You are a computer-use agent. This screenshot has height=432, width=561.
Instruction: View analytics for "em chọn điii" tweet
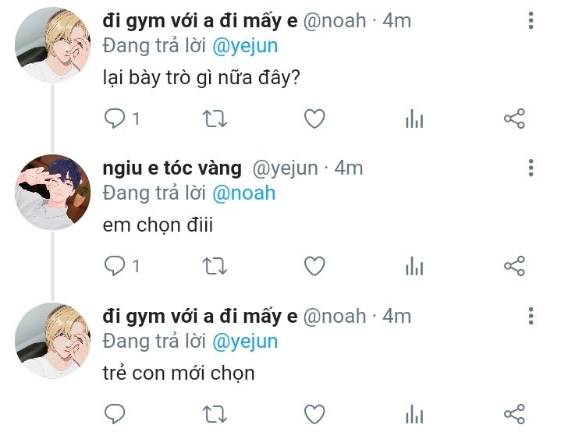pos(414,266)
